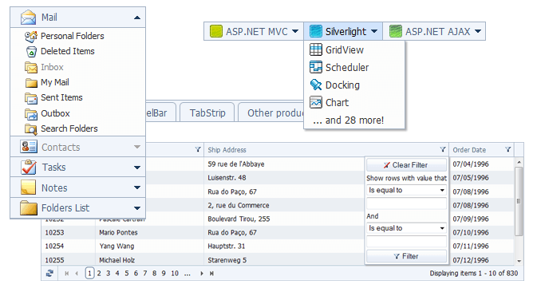Click the Tasks checkmark icon
The width and height of the screenshot is (537, 300).
tap(29, 167)
